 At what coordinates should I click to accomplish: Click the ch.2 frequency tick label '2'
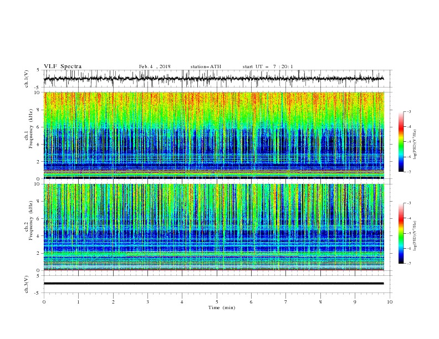tap(39, 253)
